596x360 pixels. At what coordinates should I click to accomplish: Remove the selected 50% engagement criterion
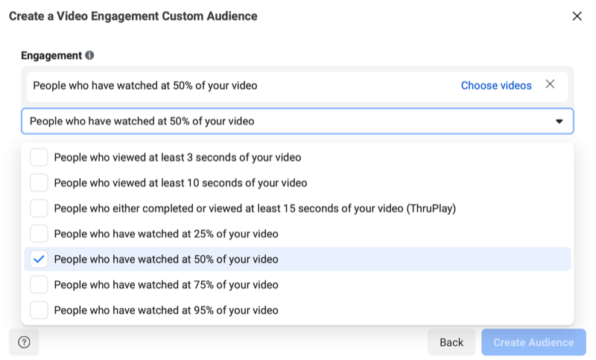(550, 84)
